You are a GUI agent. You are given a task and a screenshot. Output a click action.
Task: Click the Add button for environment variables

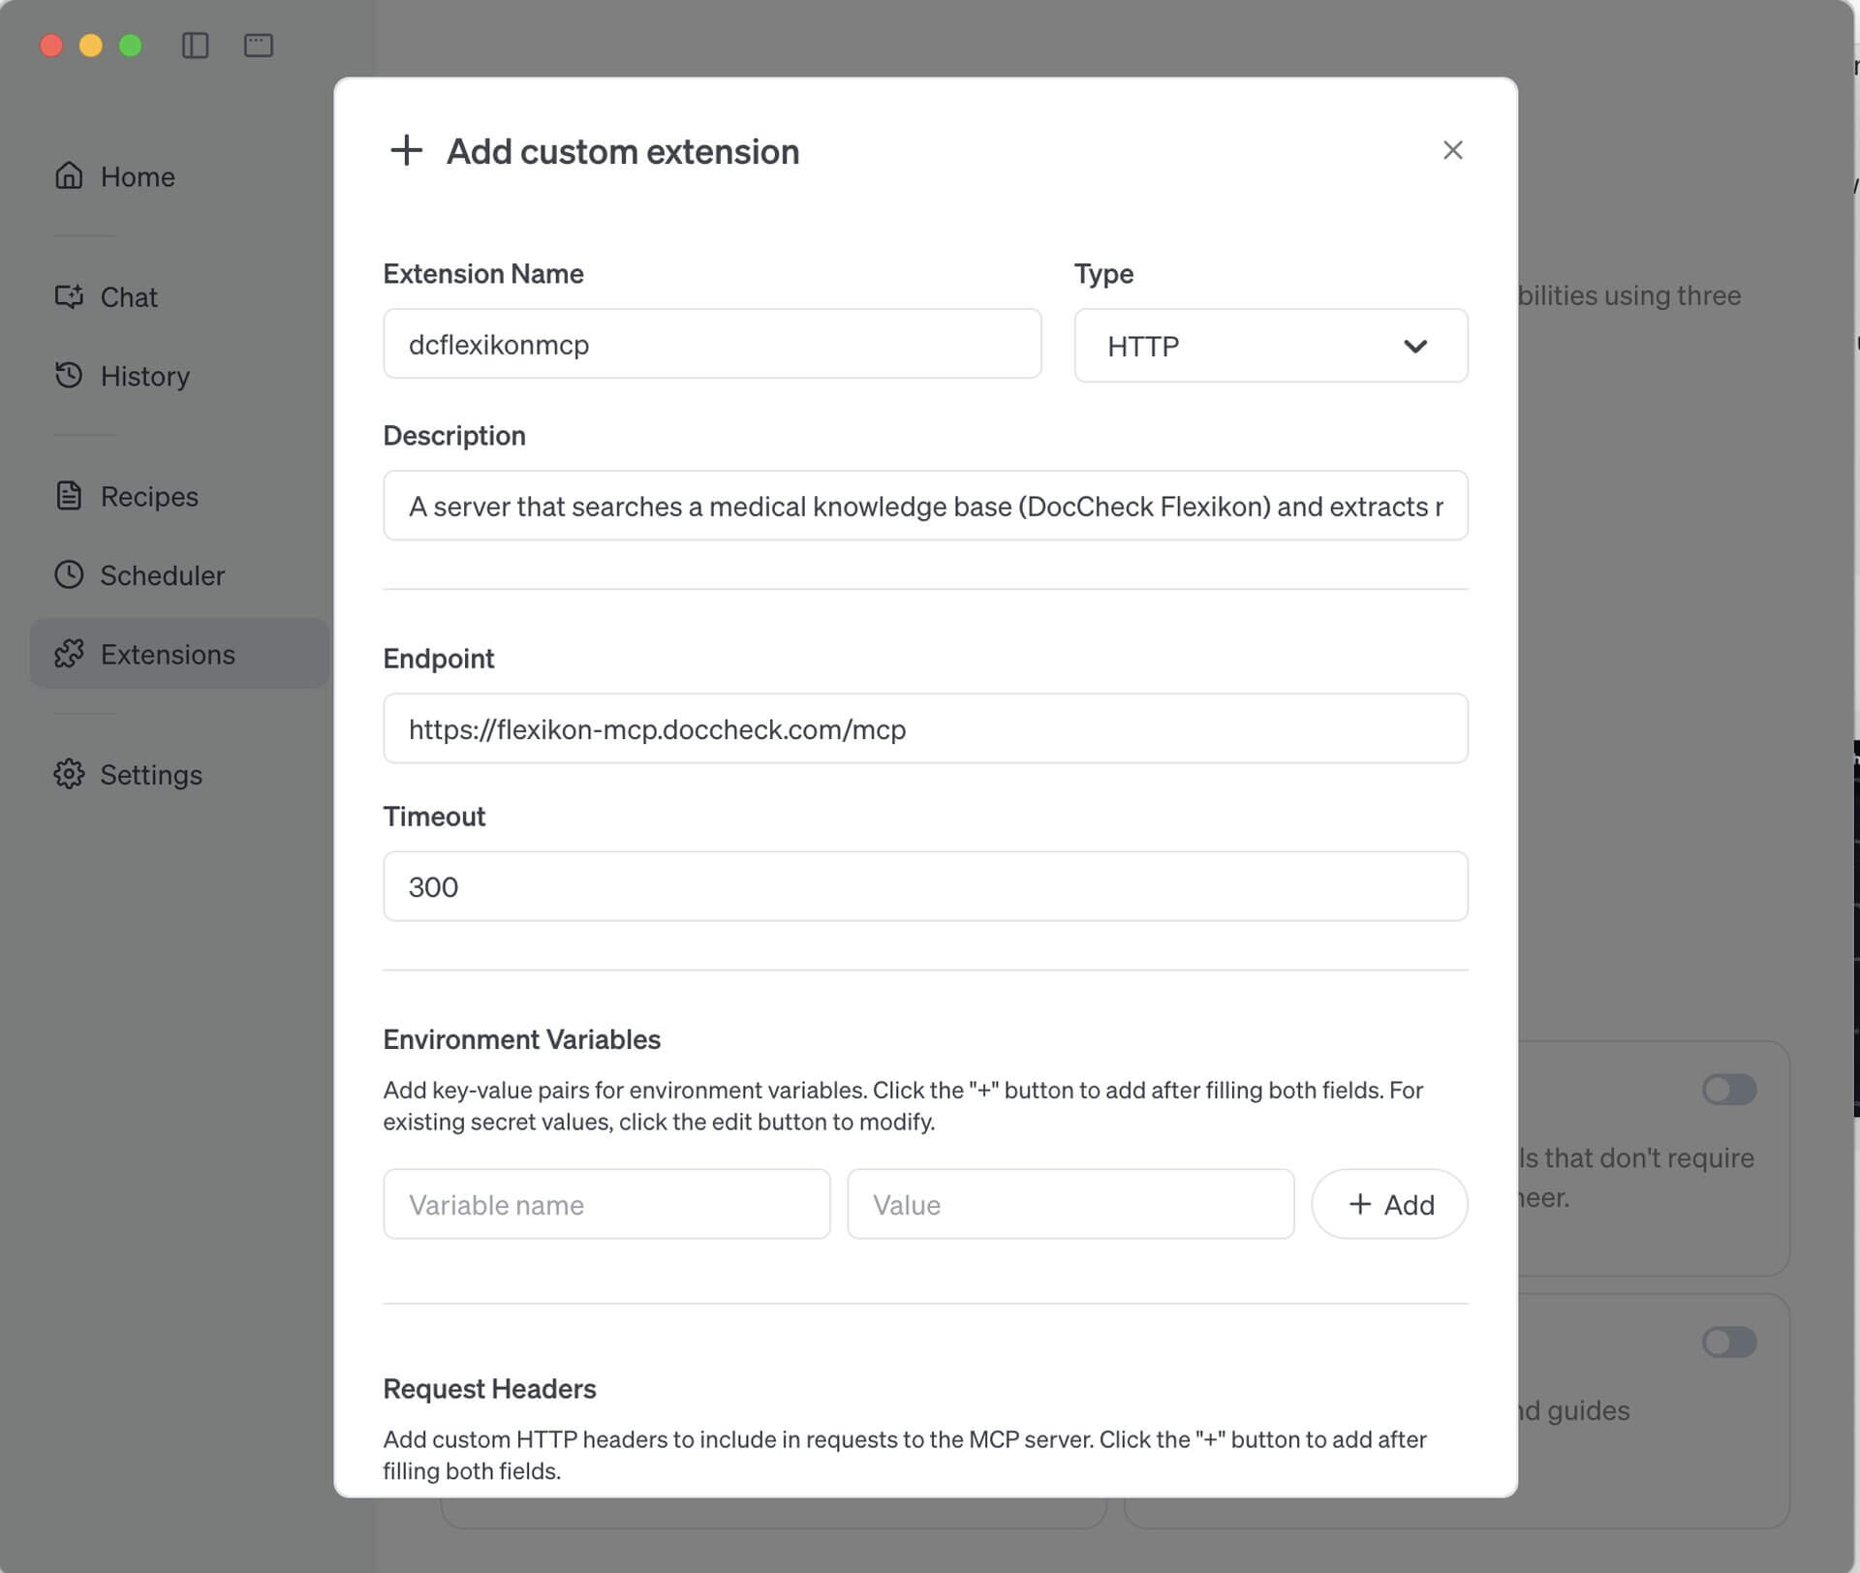1390,1203
